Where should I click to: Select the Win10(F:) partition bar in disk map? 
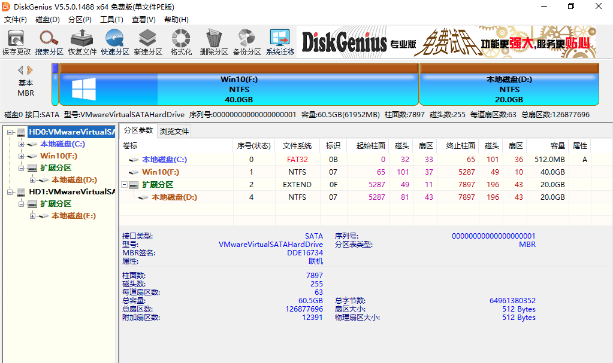pos(239,84)
